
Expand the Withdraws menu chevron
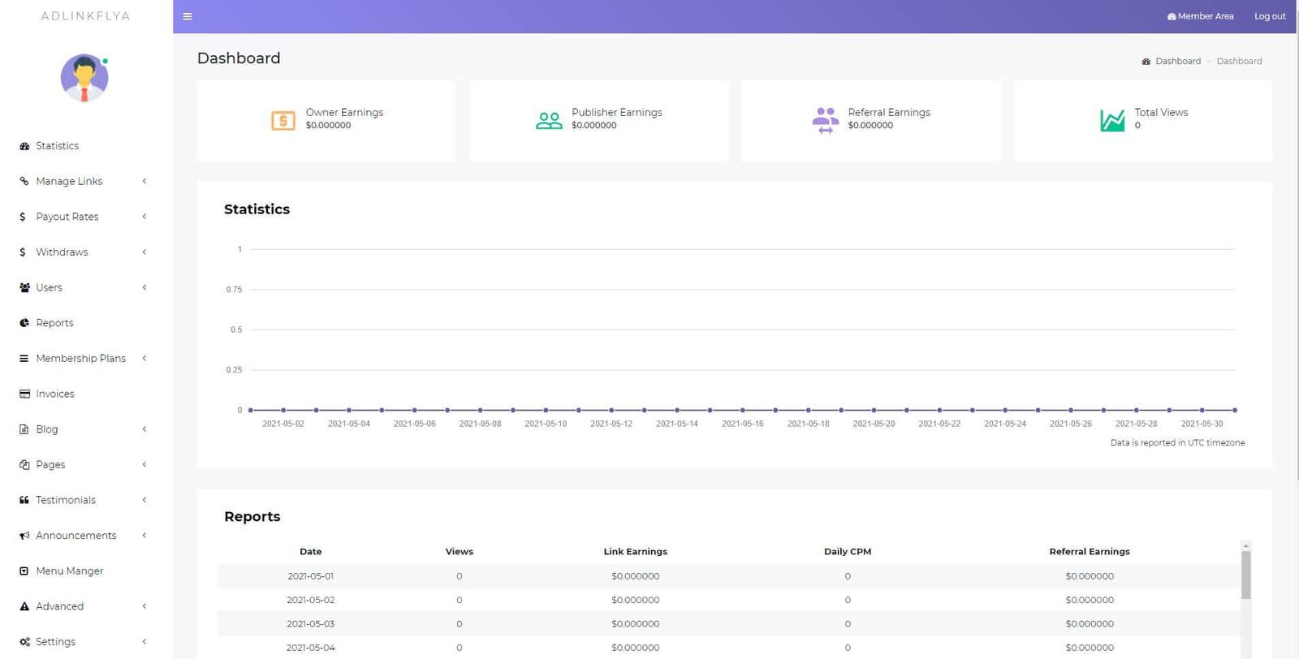[x=145, y=252]
